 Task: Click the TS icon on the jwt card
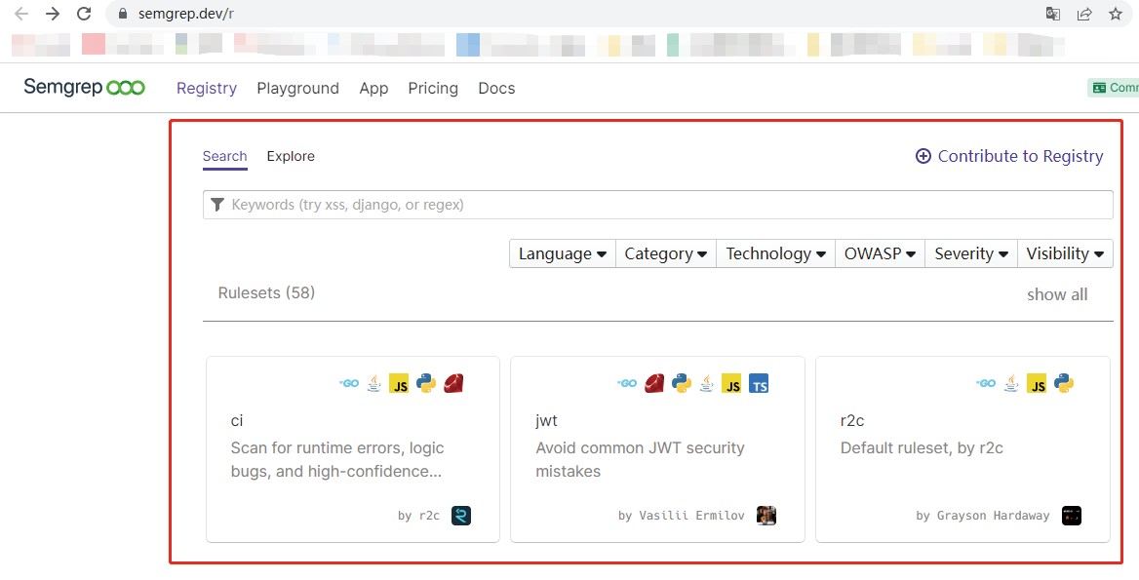coord(759,383)
